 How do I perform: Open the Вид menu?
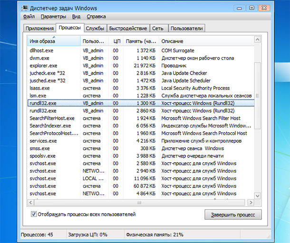click(76, 17)
